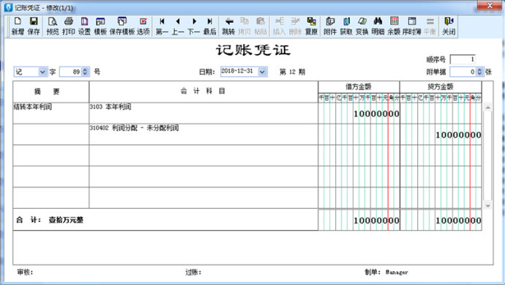This screenshot has width=505, height=285.
Task: Click the 附单据 field showing 0
Action: coord(463,72)
